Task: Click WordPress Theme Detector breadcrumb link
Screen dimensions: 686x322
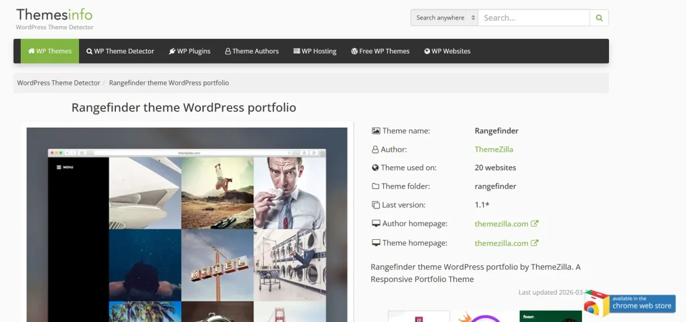Action: tap(59, 83)
